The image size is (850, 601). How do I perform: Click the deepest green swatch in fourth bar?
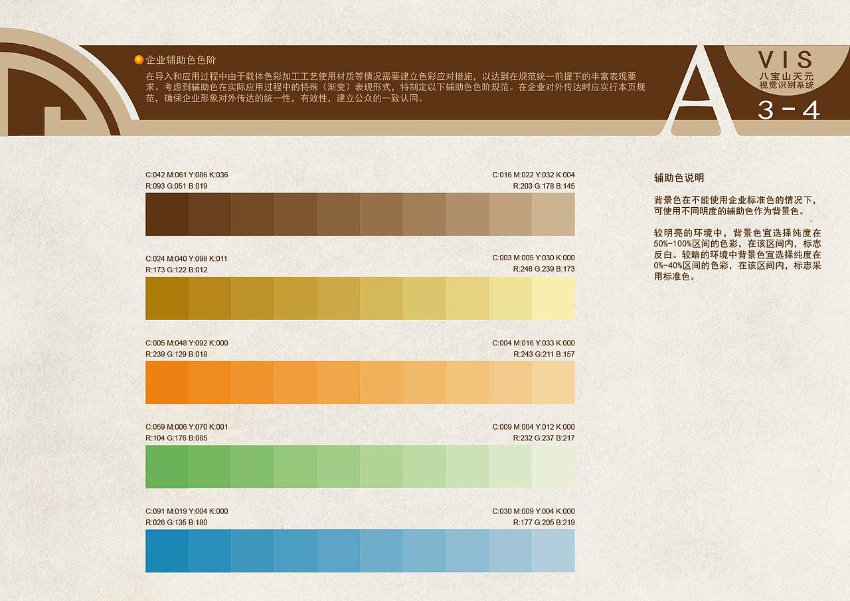pos(166,467)
